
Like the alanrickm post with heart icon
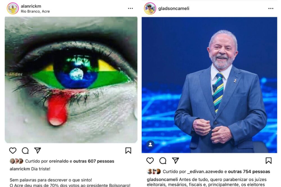click(x=13, y=151)
